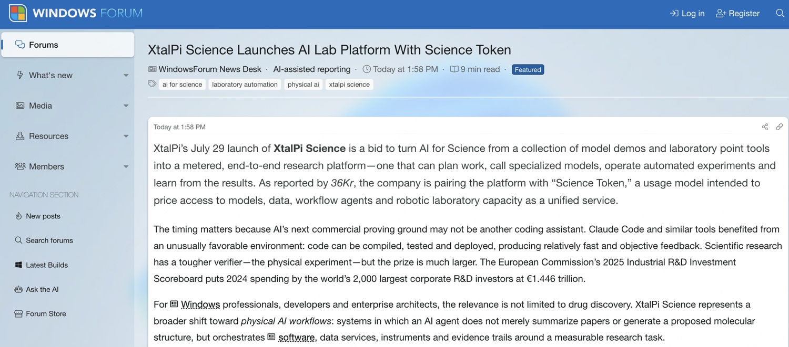
Task: Click the clock icon beside the post date
Action: click(x=367, y=69)
